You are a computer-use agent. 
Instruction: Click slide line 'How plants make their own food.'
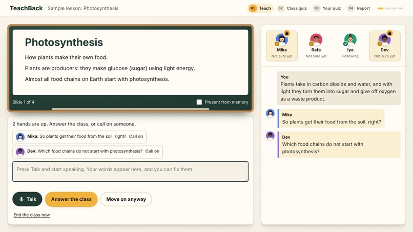click(66, 57)
